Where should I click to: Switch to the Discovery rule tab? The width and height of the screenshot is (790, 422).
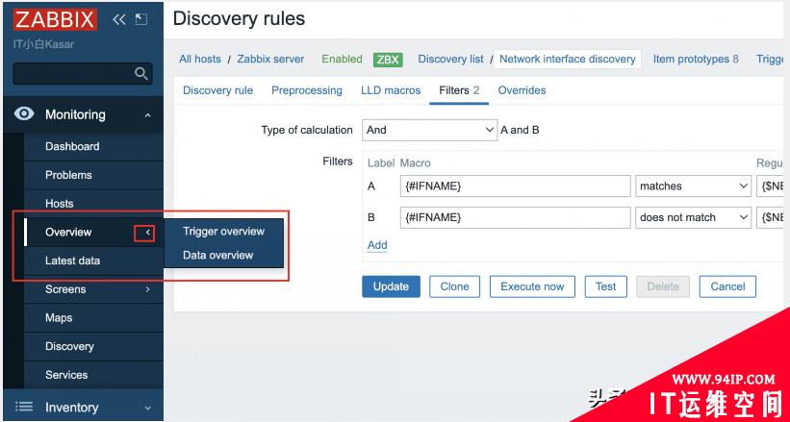point(217,90)
